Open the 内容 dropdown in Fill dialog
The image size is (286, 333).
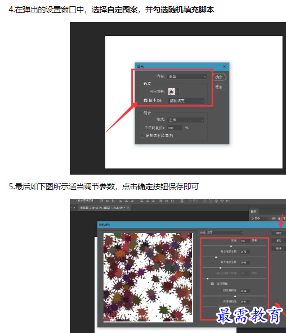187,76
